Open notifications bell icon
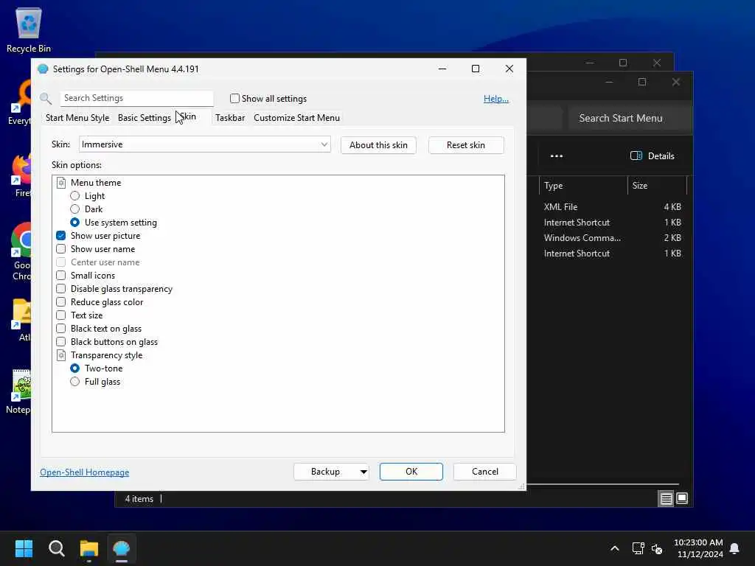The height and width of the screenshot is (566, 755). pyautogui.click(x=734, y=548)
